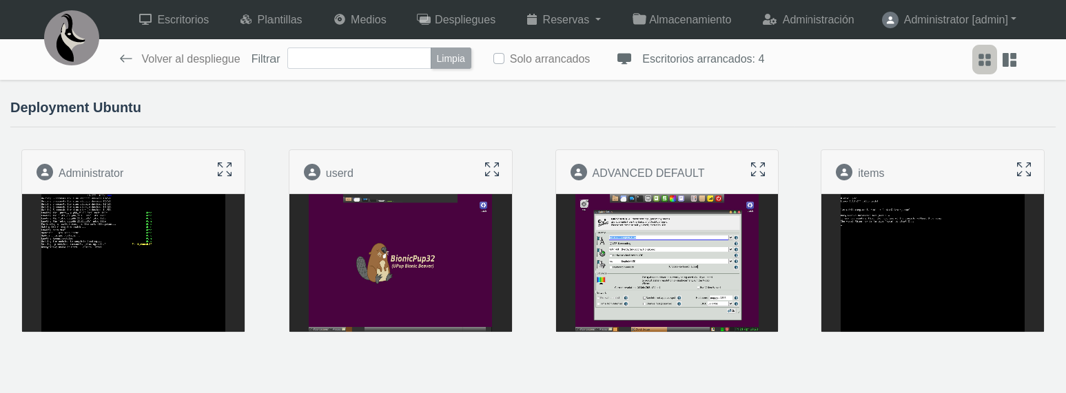
Task: Expand the Administrator desktop to fullscreen
Action: [x=225, y=169]
